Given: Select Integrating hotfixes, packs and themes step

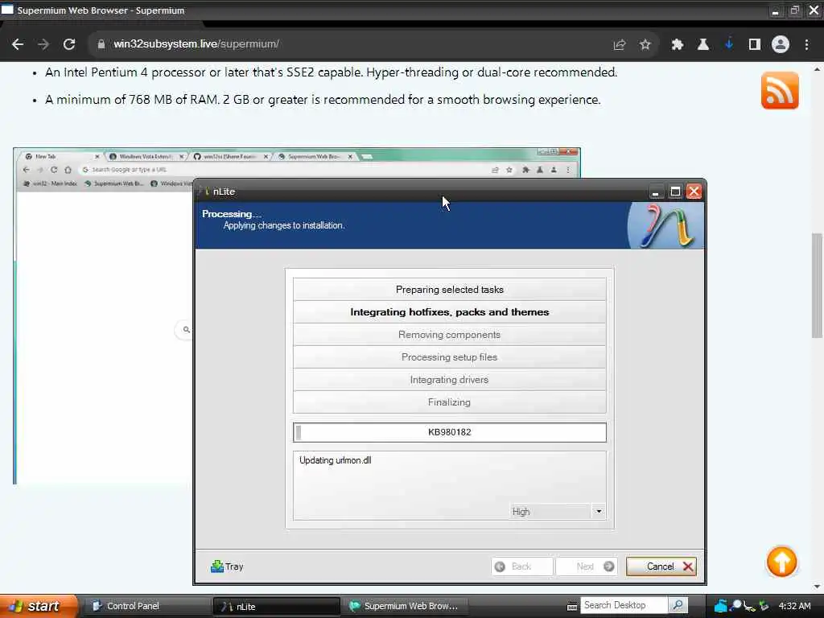Looking at the screenshot, I should click(x=449, y=312).
